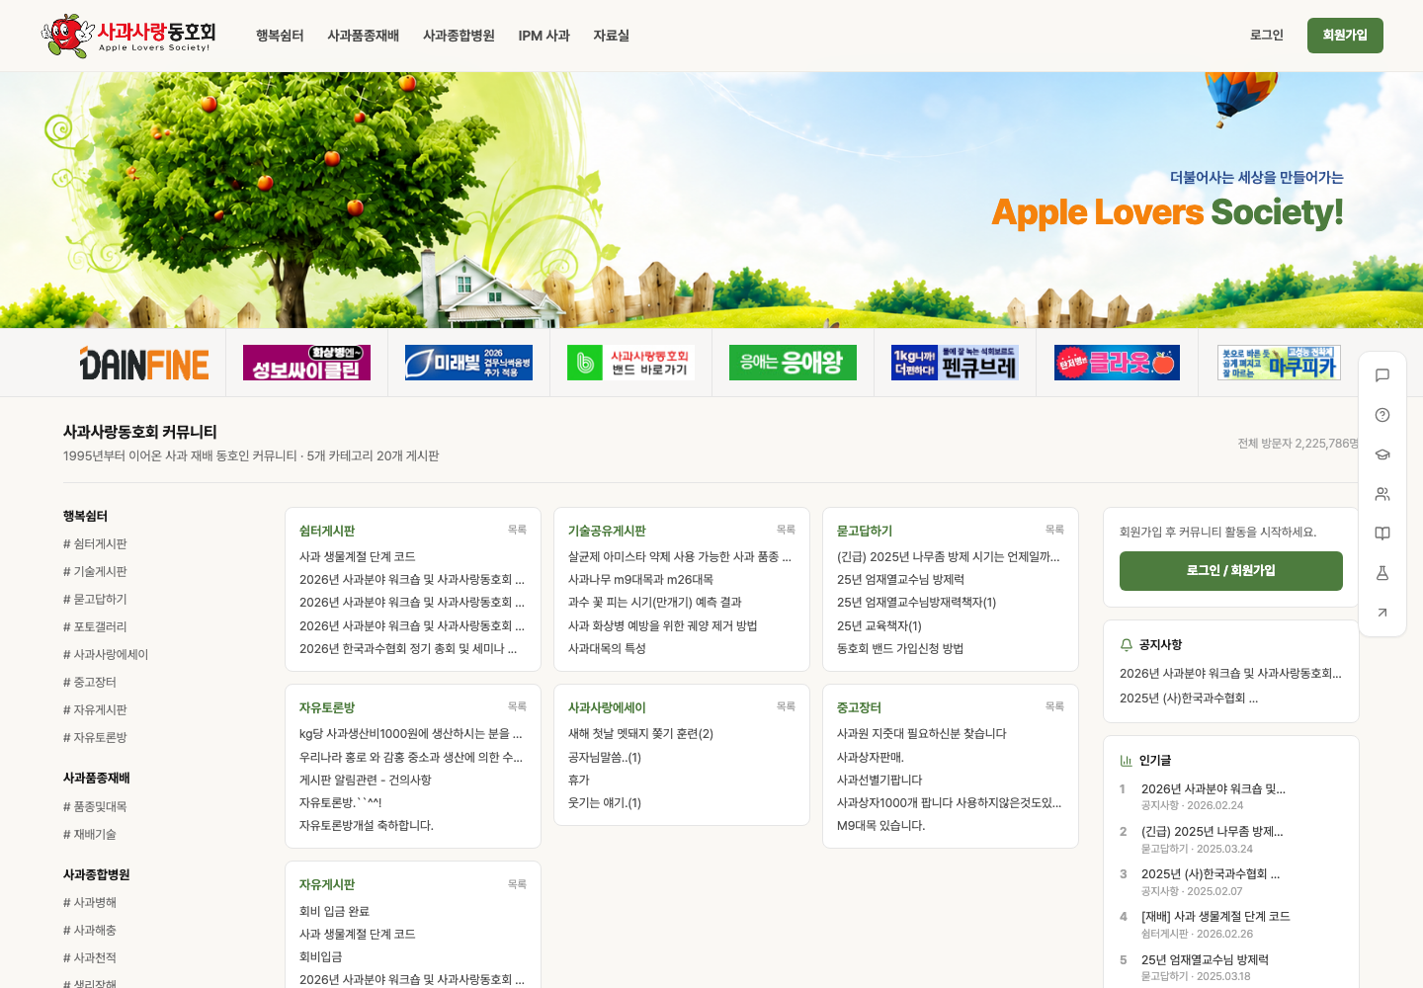Click the open book icon
Viewport: 1423px width, 988px height.
(1382, 534)
